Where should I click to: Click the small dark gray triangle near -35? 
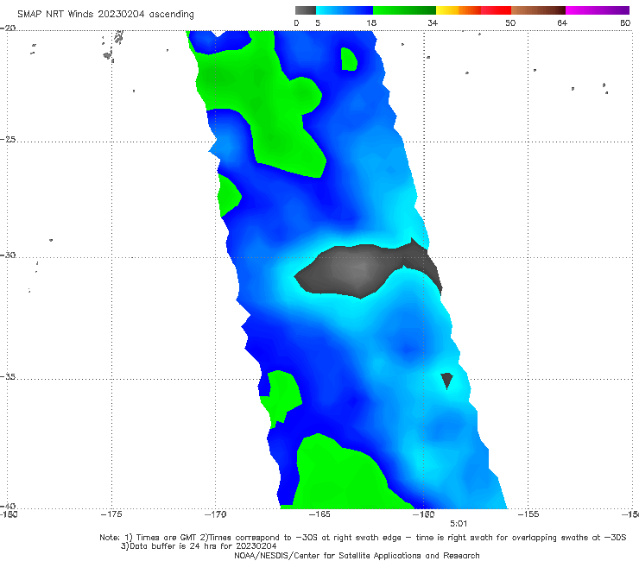click(447, 380)
